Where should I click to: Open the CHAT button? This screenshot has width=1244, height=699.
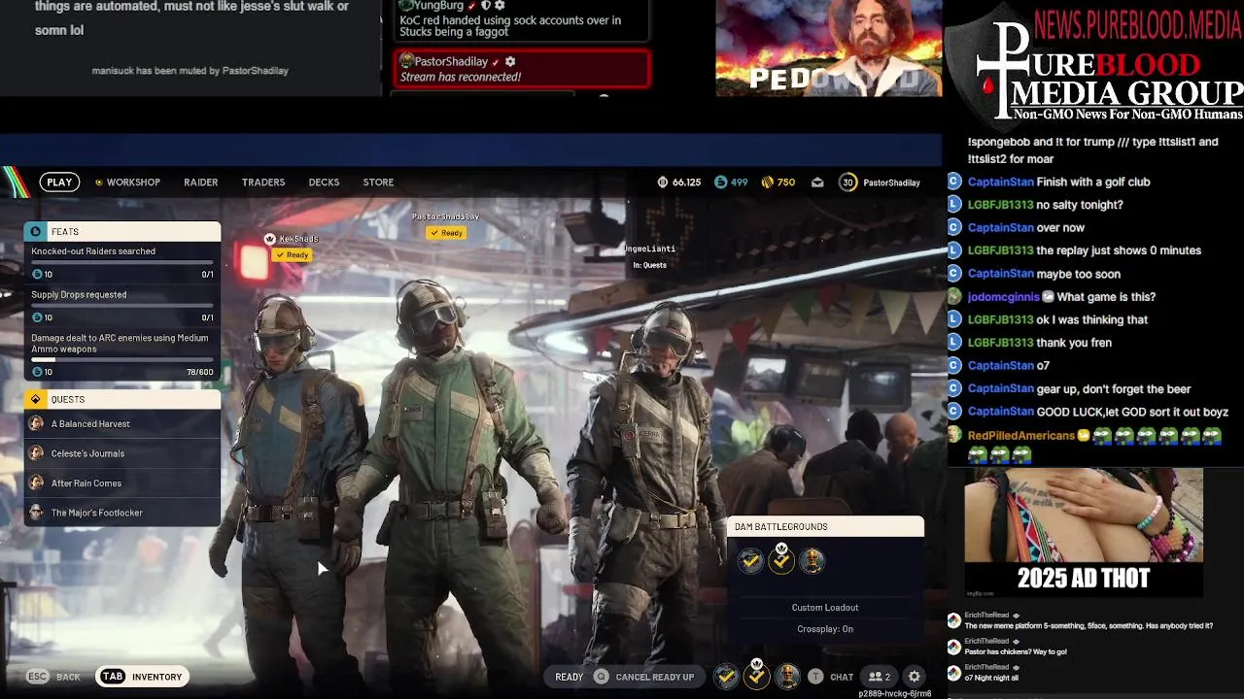point(842,677)
